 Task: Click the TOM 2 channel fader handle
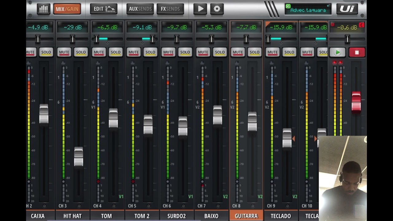[148, 125]
